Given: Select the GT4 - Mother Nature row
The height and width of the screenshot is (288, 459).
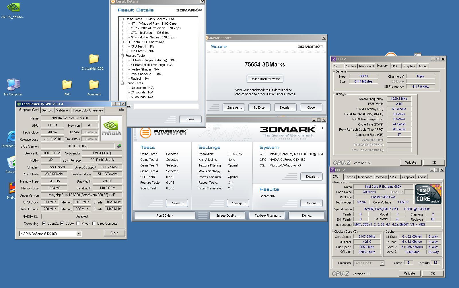Looking at the screenshot, I should pos(153,37).
